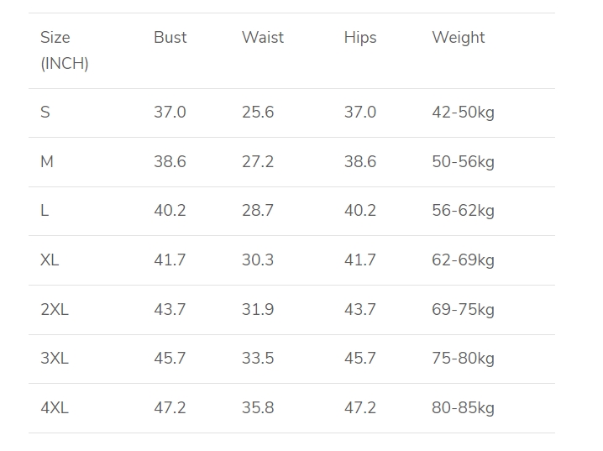Click the Size (INCH) column header

coord(64,50)
